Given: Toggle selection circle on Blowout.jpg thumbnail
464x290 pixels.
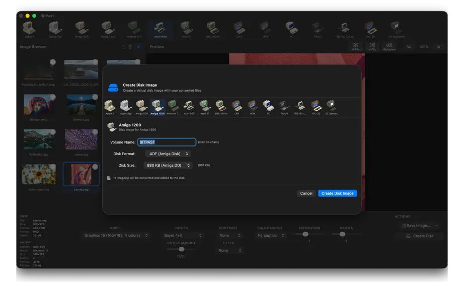Looking at the screenshot, I should [x=95, y=97].
